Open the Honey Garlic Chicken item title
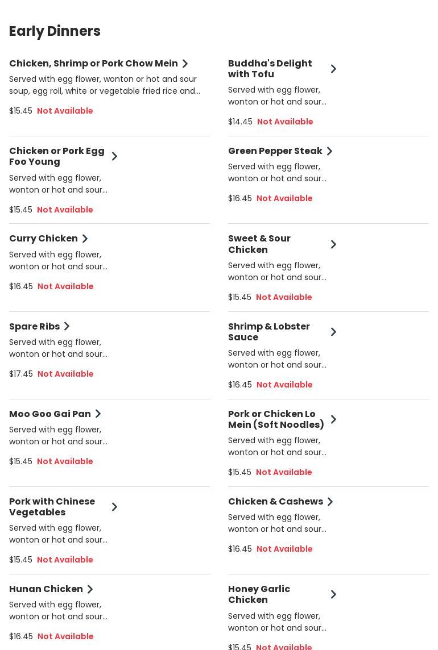This screenshot has height=650, width=438. (x=259, y=594)
